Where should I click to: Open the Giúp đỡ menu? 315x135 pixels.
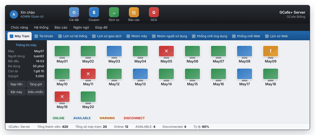click(x=101, y=27)
